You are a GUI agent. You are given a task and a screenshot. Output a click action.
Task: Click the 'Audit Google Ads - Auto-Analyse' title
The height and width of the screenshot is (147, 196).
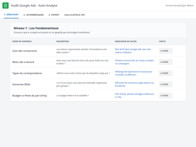tap(34, 5)
